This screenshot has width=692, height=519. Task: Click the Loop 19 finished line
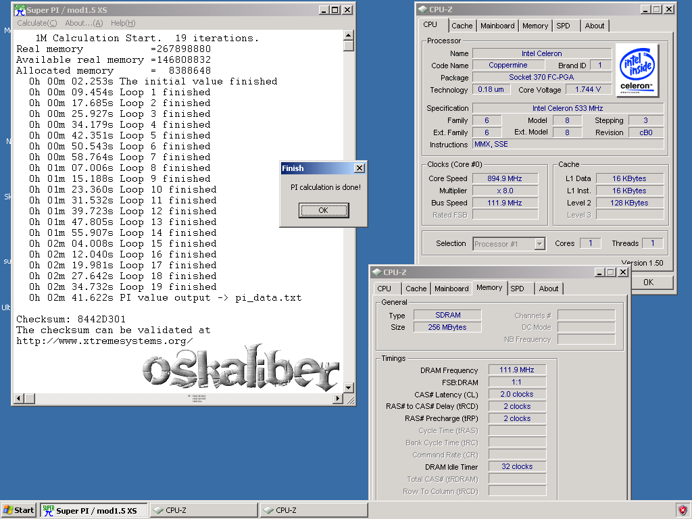point(123,287)
